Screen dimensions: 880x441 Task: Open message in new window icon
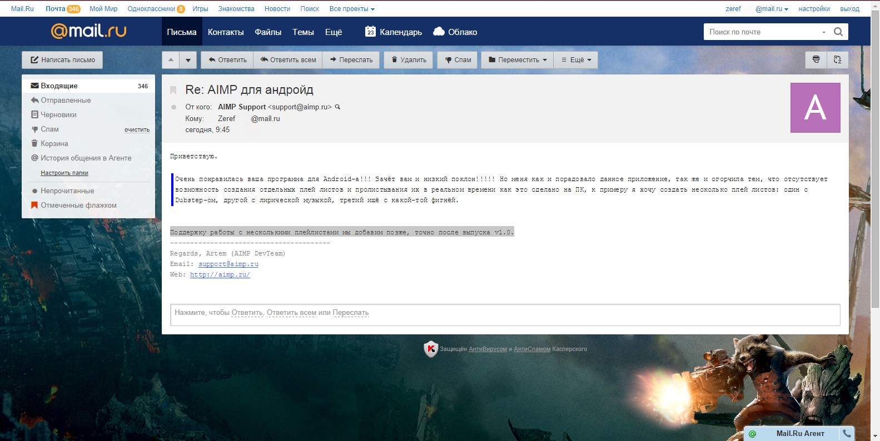[x=838, y=59]
